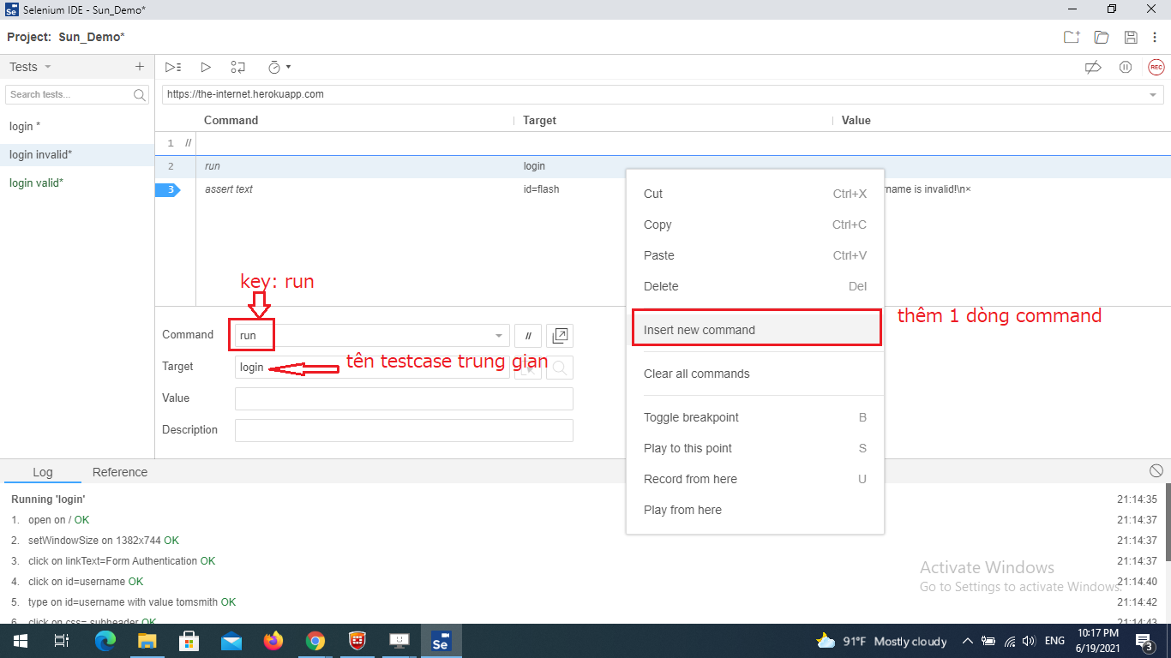Viewport: 1171px width, 658px height.
Task: Launch Firefox from the taskbar
Action: click(x=273, y=641)
